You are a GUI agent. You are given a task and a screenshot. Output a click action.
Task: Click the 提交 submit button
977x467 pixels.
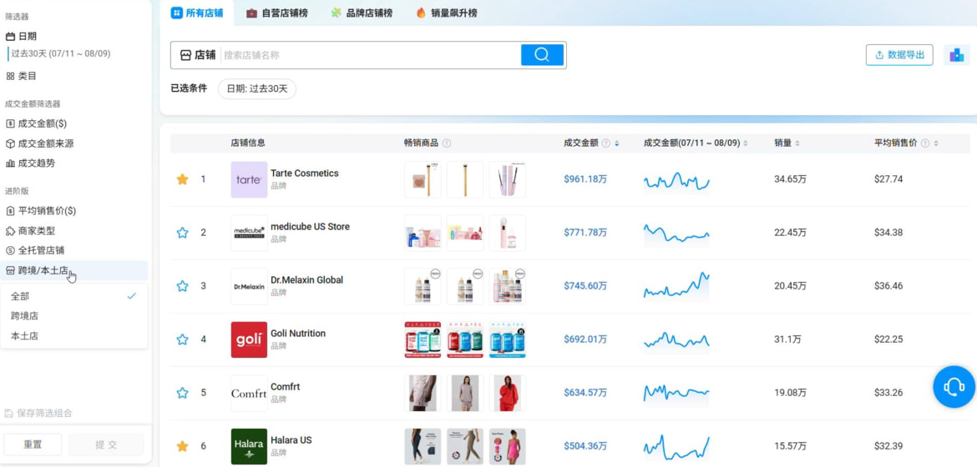pos(106,444)
